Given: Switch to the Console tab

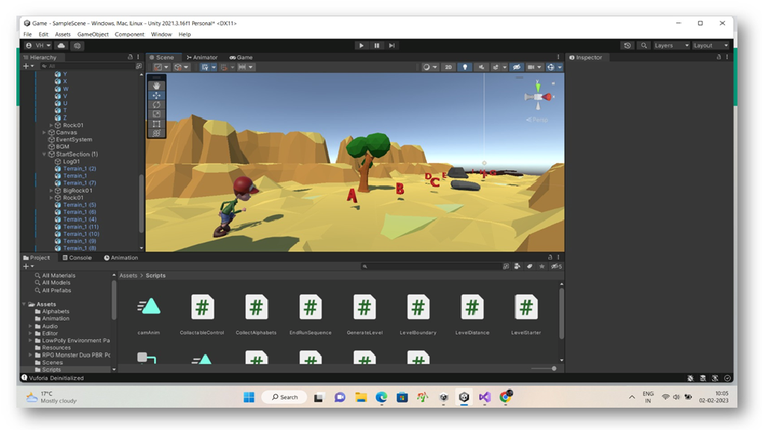Looking at the screenshot, I should pyautogui.click(x=77, y=257).
